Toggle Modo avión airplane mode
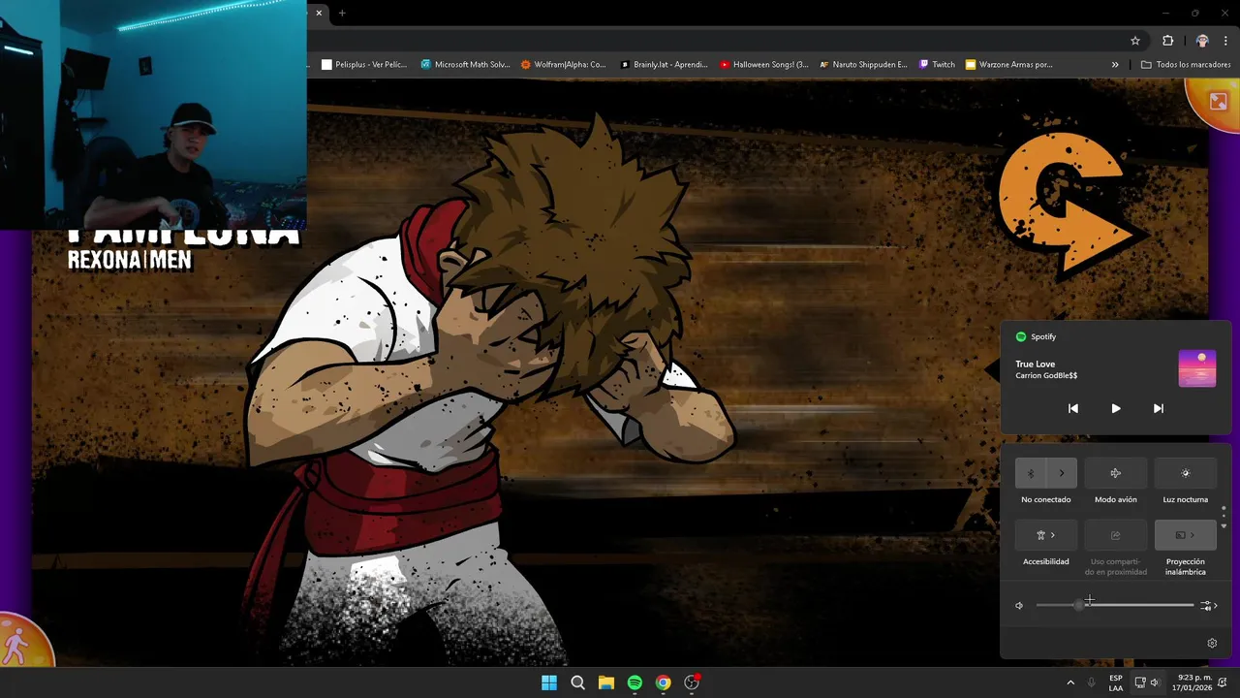The image size is (1240, 698). point(1115,473)
